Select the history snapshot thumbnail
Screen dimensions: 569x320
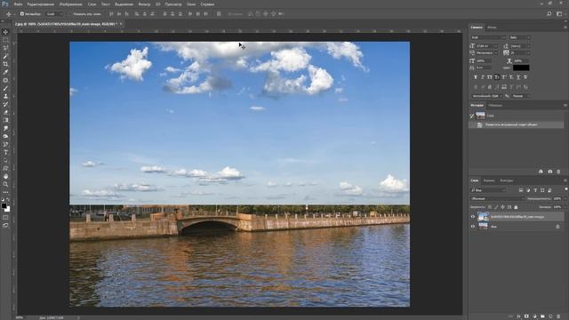click(x=480, y=116)
